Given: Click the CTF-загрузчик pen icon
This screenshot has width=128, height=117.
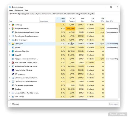Looking at the screenshot, I should (13, 74).
